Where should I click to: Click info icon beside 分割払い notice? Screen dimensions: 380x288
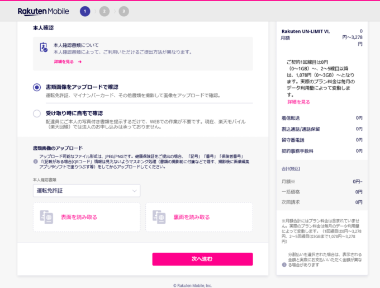(x=284, y=265)
